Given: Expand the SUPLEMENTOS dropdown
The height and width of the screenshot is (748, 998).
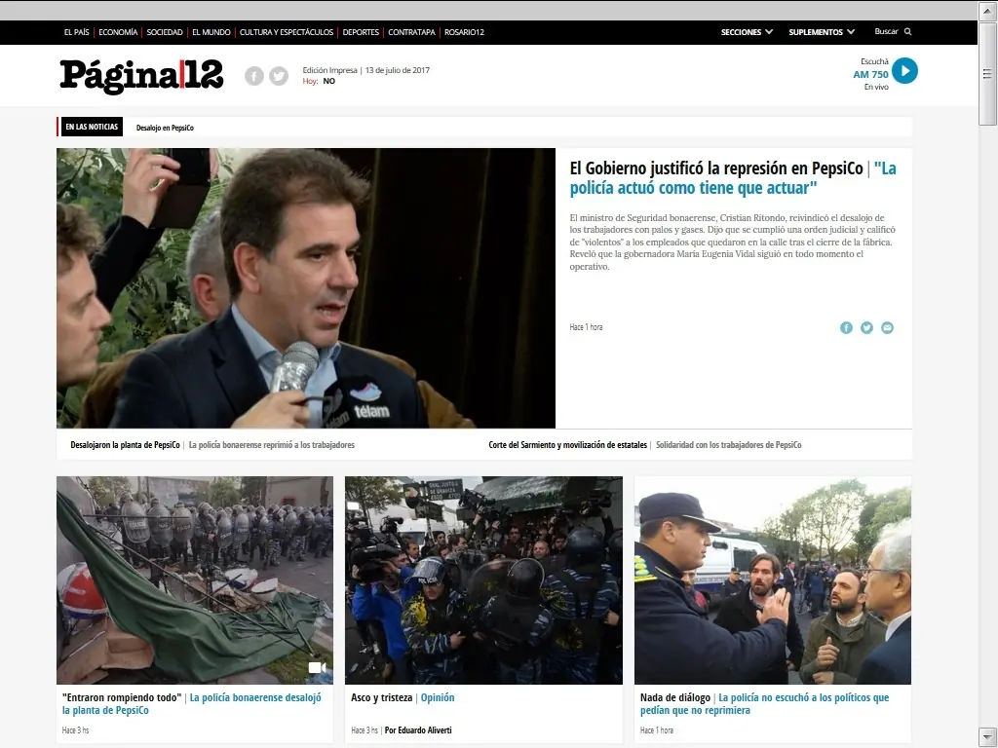Looking at the screenshot, I should coord(822,32).
